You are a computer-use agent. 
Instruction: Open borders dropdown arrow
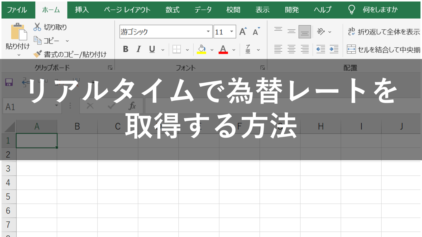[x=187, y=50]
